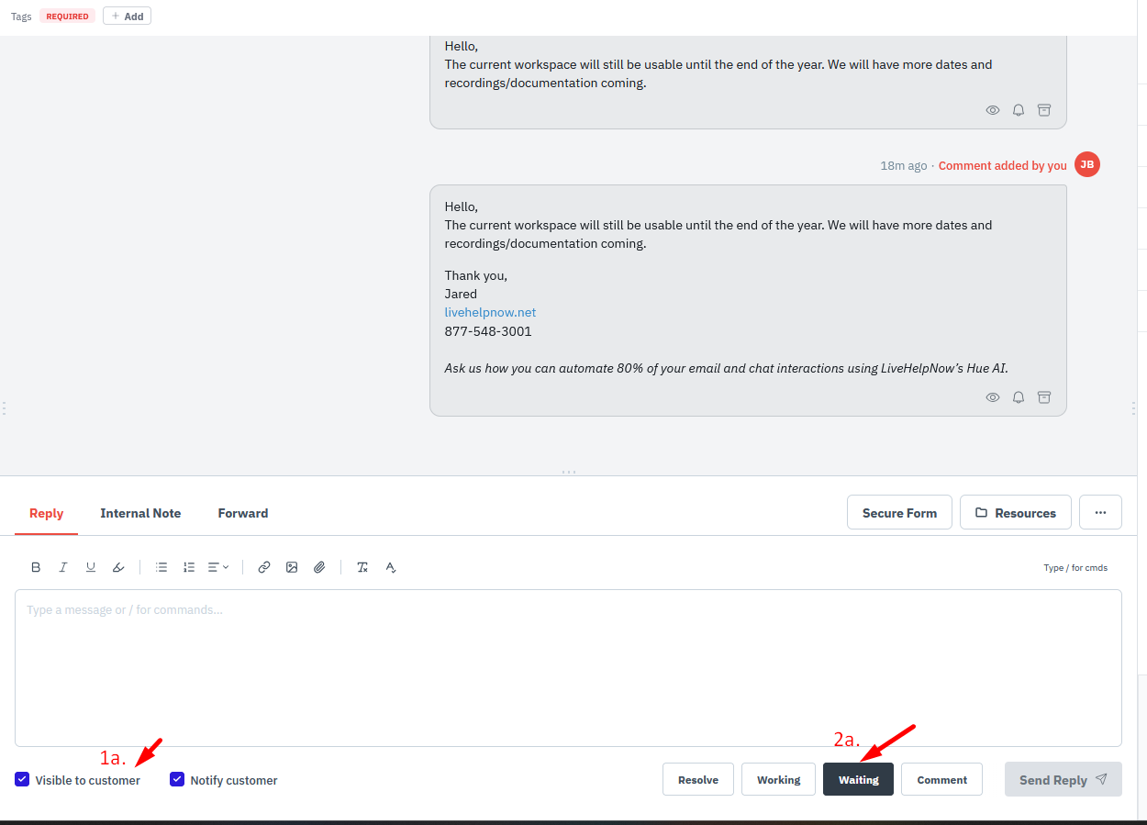Clear text formatting in the editor

[362, 567]
